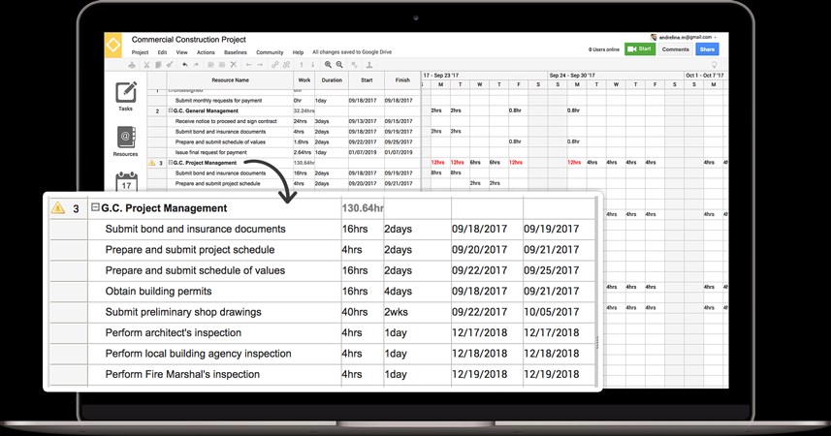Select 'Receive notice to proceed and sign contract'
Screen dimensions: 831x436
click(226, 121)
